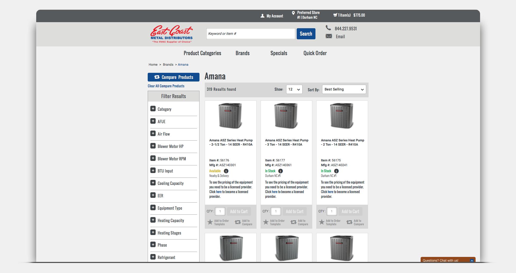Viewport: 516px width, 273px height.
Task: Expand the Heating Stages filter
Action: 153,232
